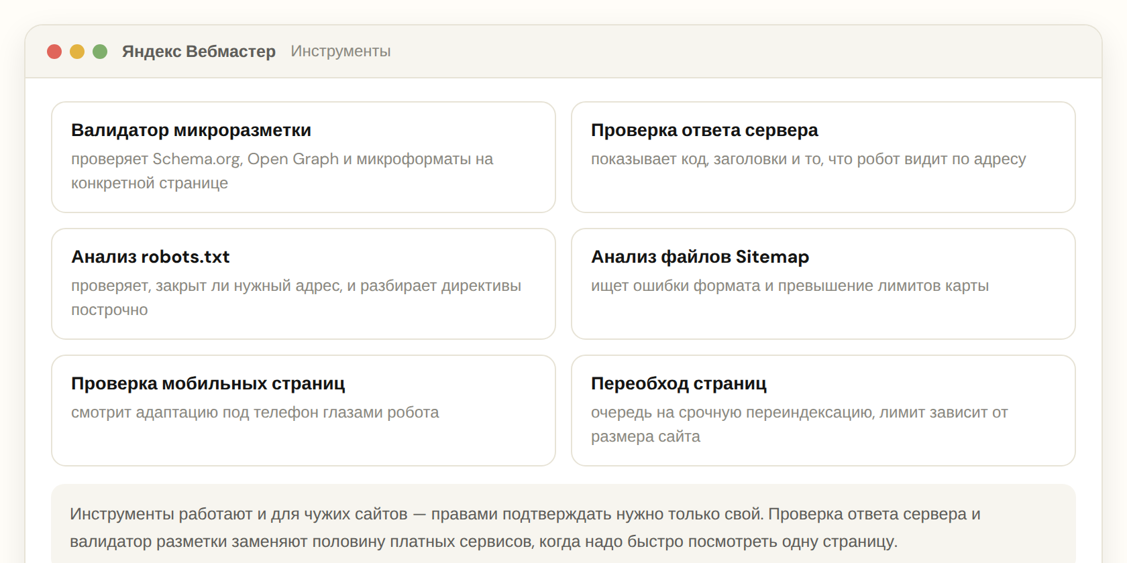Click the note "Инструменты работают и для чужих сайтов"

tap(239, 514)
